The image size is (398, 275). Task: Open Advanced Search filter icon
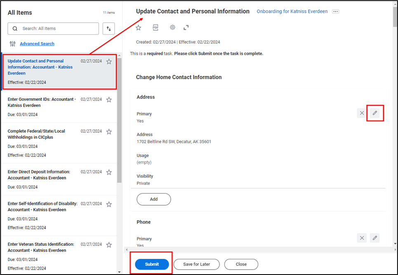point(12,44)
